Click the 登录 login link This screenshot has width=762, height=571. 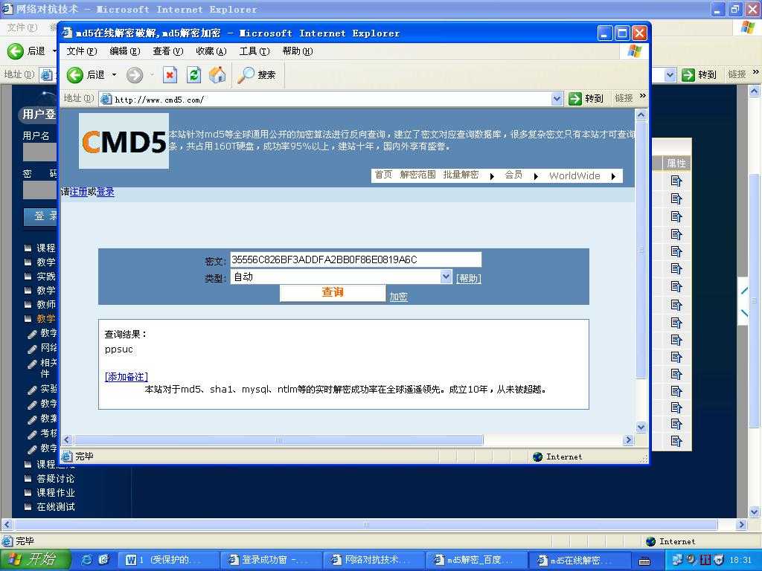click(106, 192)
